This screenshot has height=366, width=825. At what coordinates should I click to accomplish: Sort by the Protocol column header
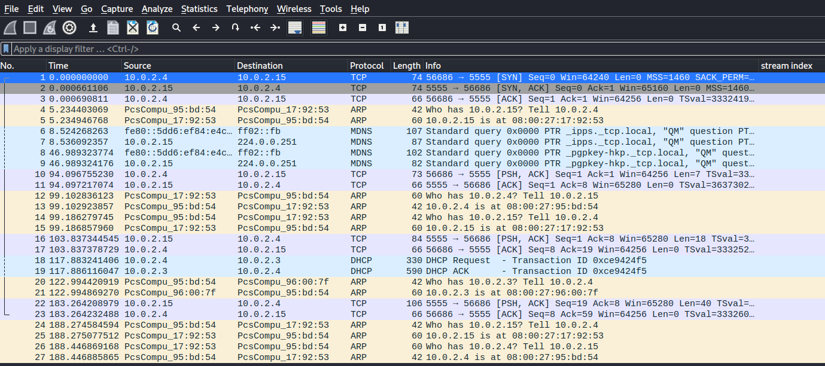(369, 66)
